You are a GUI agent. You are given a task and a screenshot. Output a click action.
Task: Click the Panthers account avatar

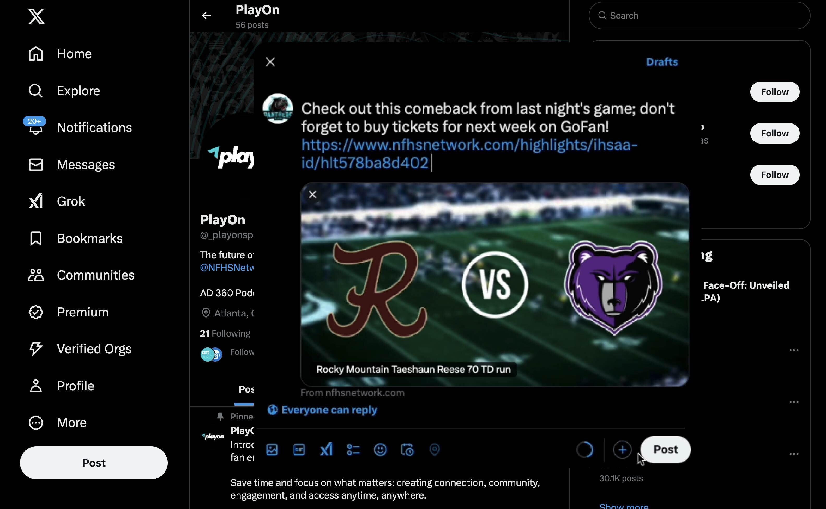277,108
